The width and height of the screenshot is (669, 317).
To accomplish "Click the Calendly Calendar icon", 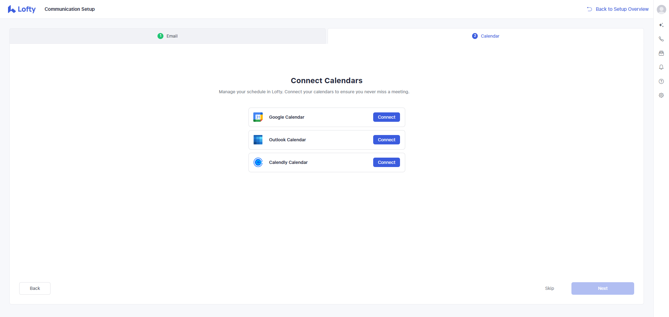I will pyautogui.click(x=258, y=163).
